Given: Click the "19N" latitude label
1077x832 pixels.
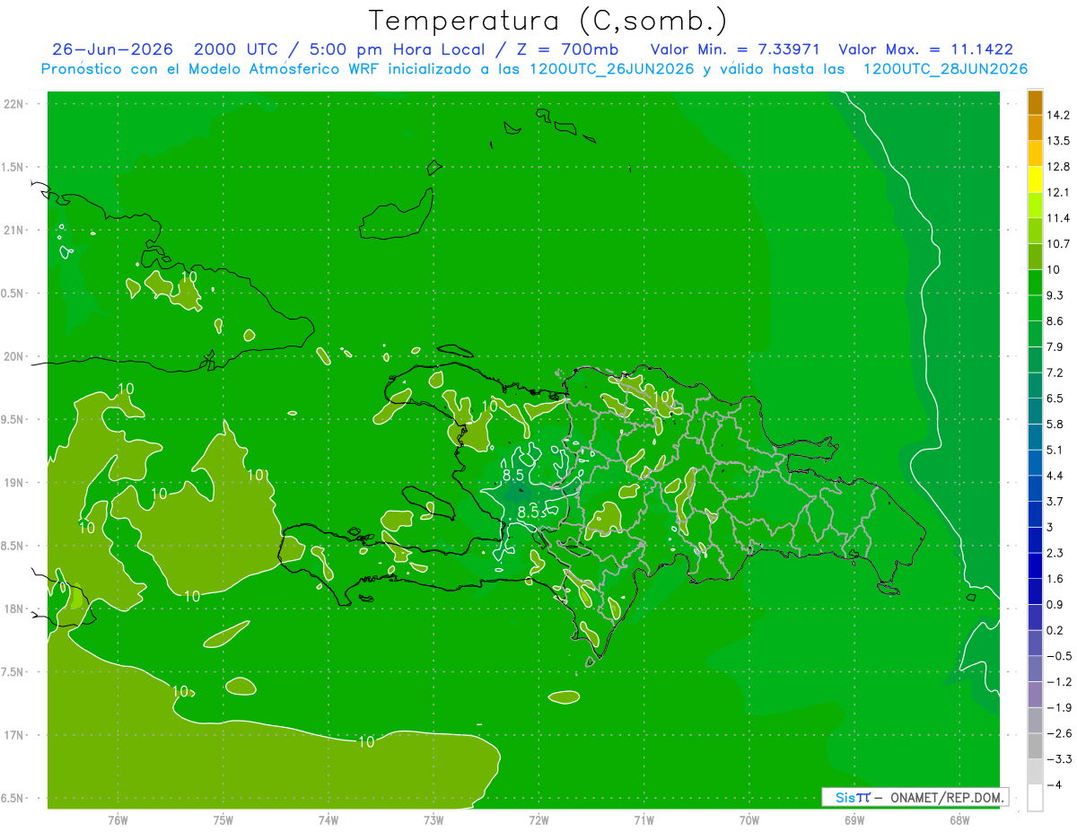Looking at the screenshot, I should 14,483.
